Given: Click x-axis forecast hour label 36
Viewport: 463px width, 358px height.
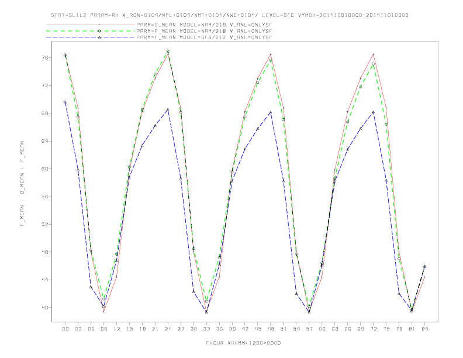Looking at the screenshot, I should click(219, 329).
